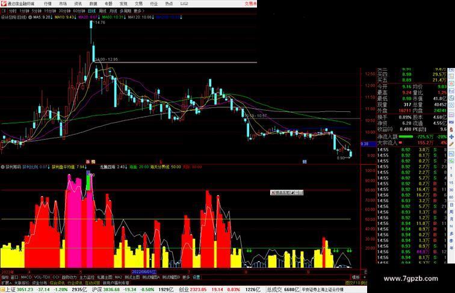
Task: Click the MA10: 9.43 indicator value
Action: [x=65, y=17]
